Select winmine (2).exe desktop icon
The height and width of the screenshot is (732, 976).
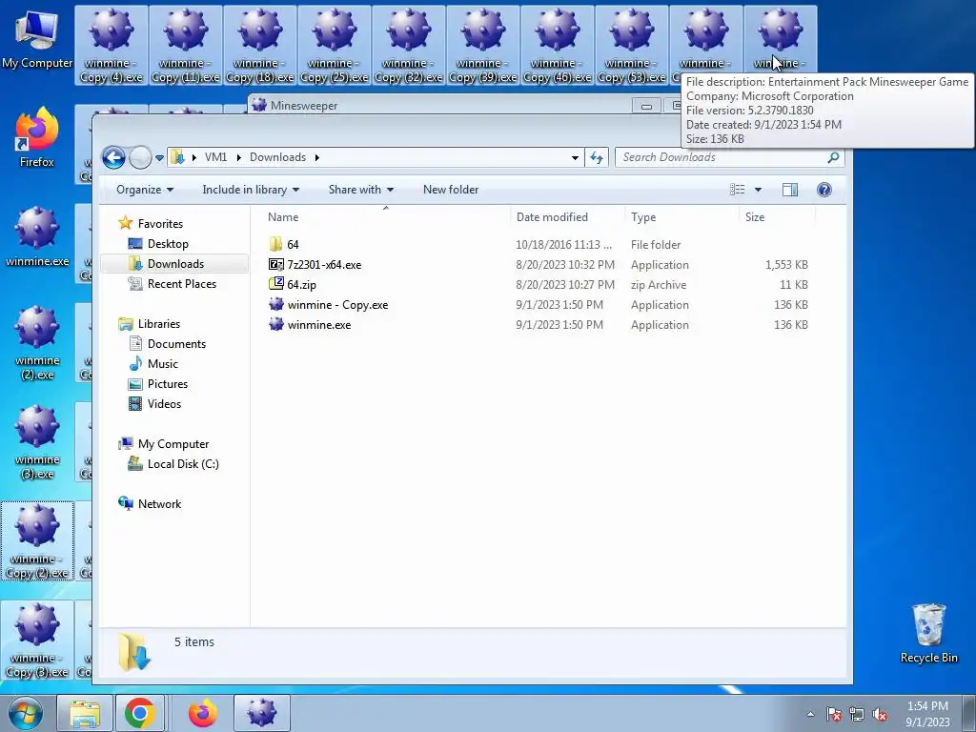(x=37, y=343)
